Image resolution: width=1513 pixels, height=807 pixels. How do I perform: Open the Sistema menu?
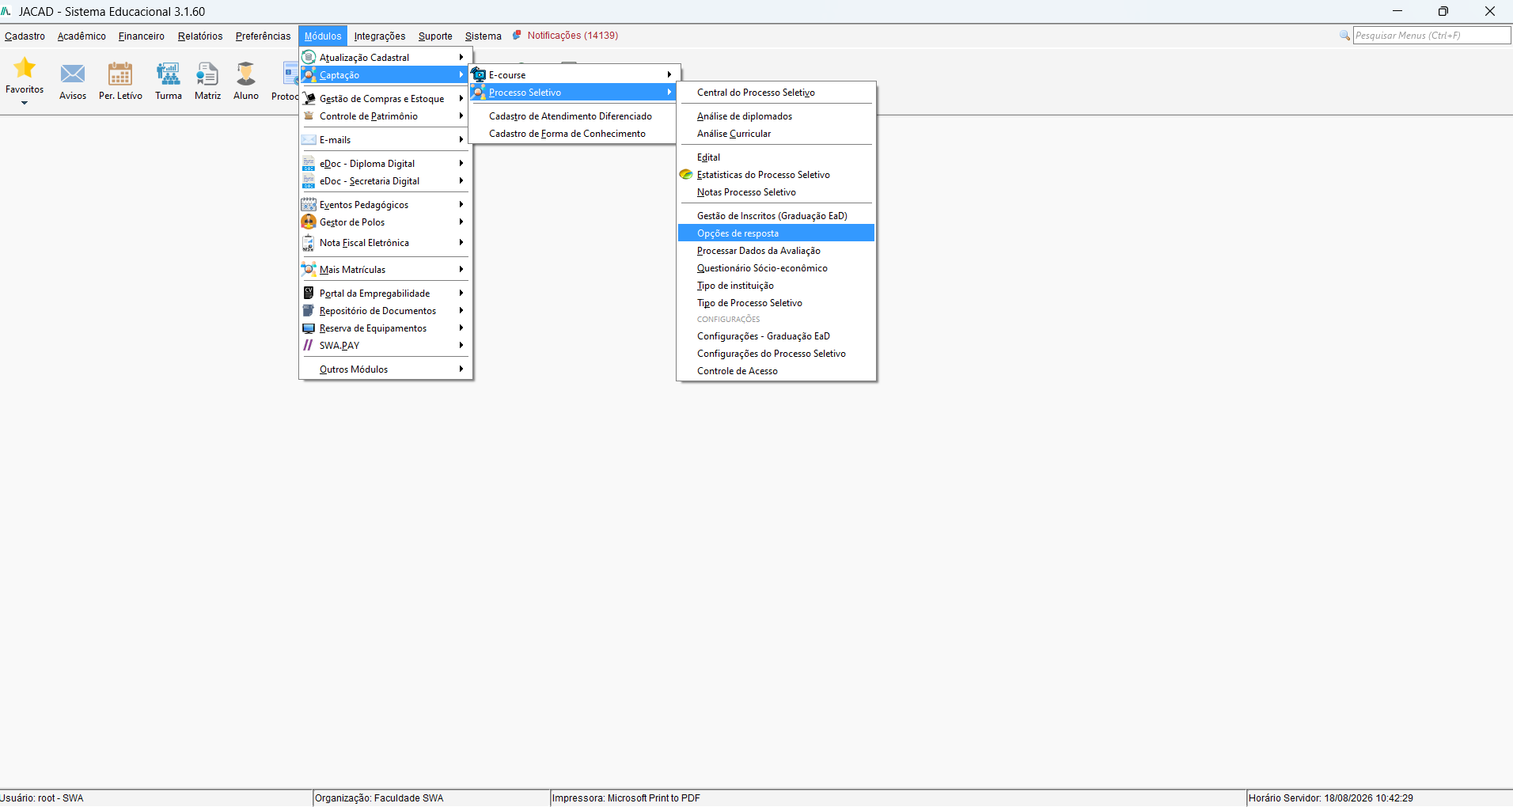[x=483, y=36]
